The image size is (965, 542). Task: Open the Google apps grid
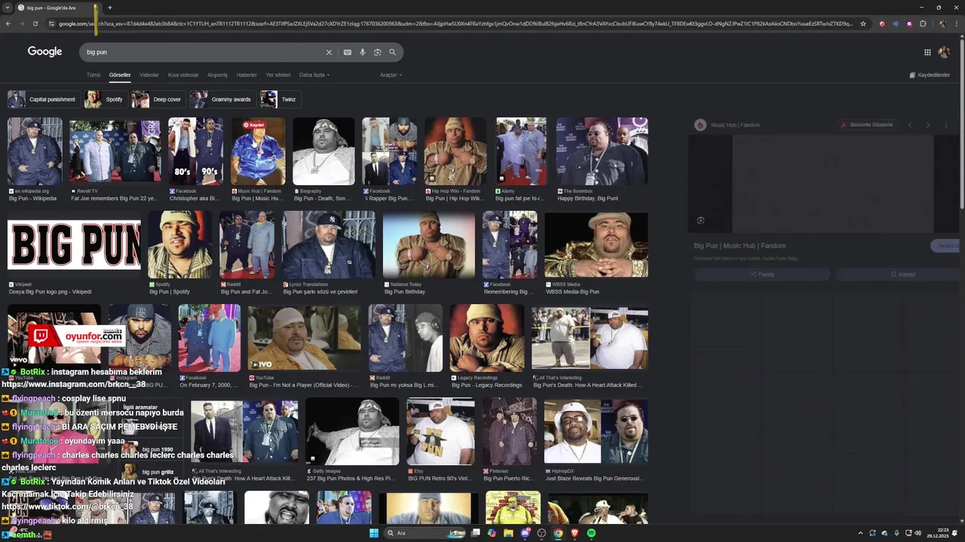coord(927,52)
